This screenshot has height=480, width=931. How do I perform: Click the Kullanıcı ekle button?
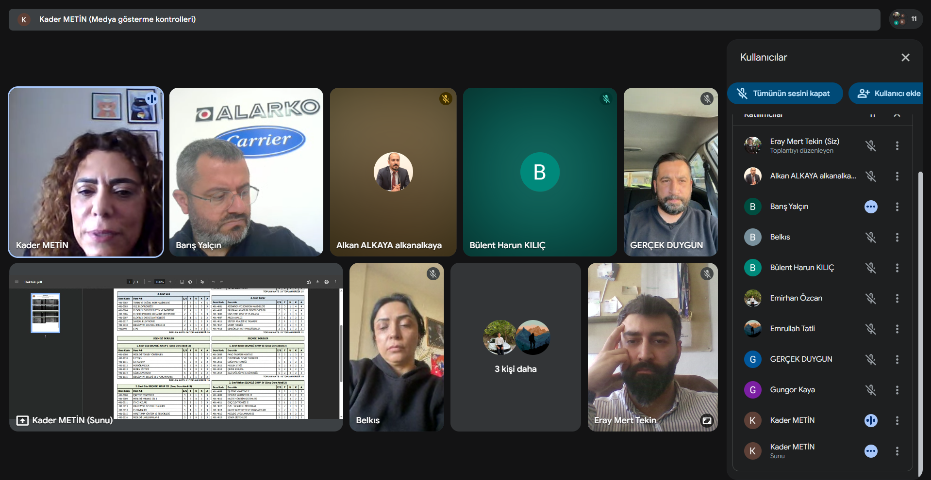(x=886, y=93)
